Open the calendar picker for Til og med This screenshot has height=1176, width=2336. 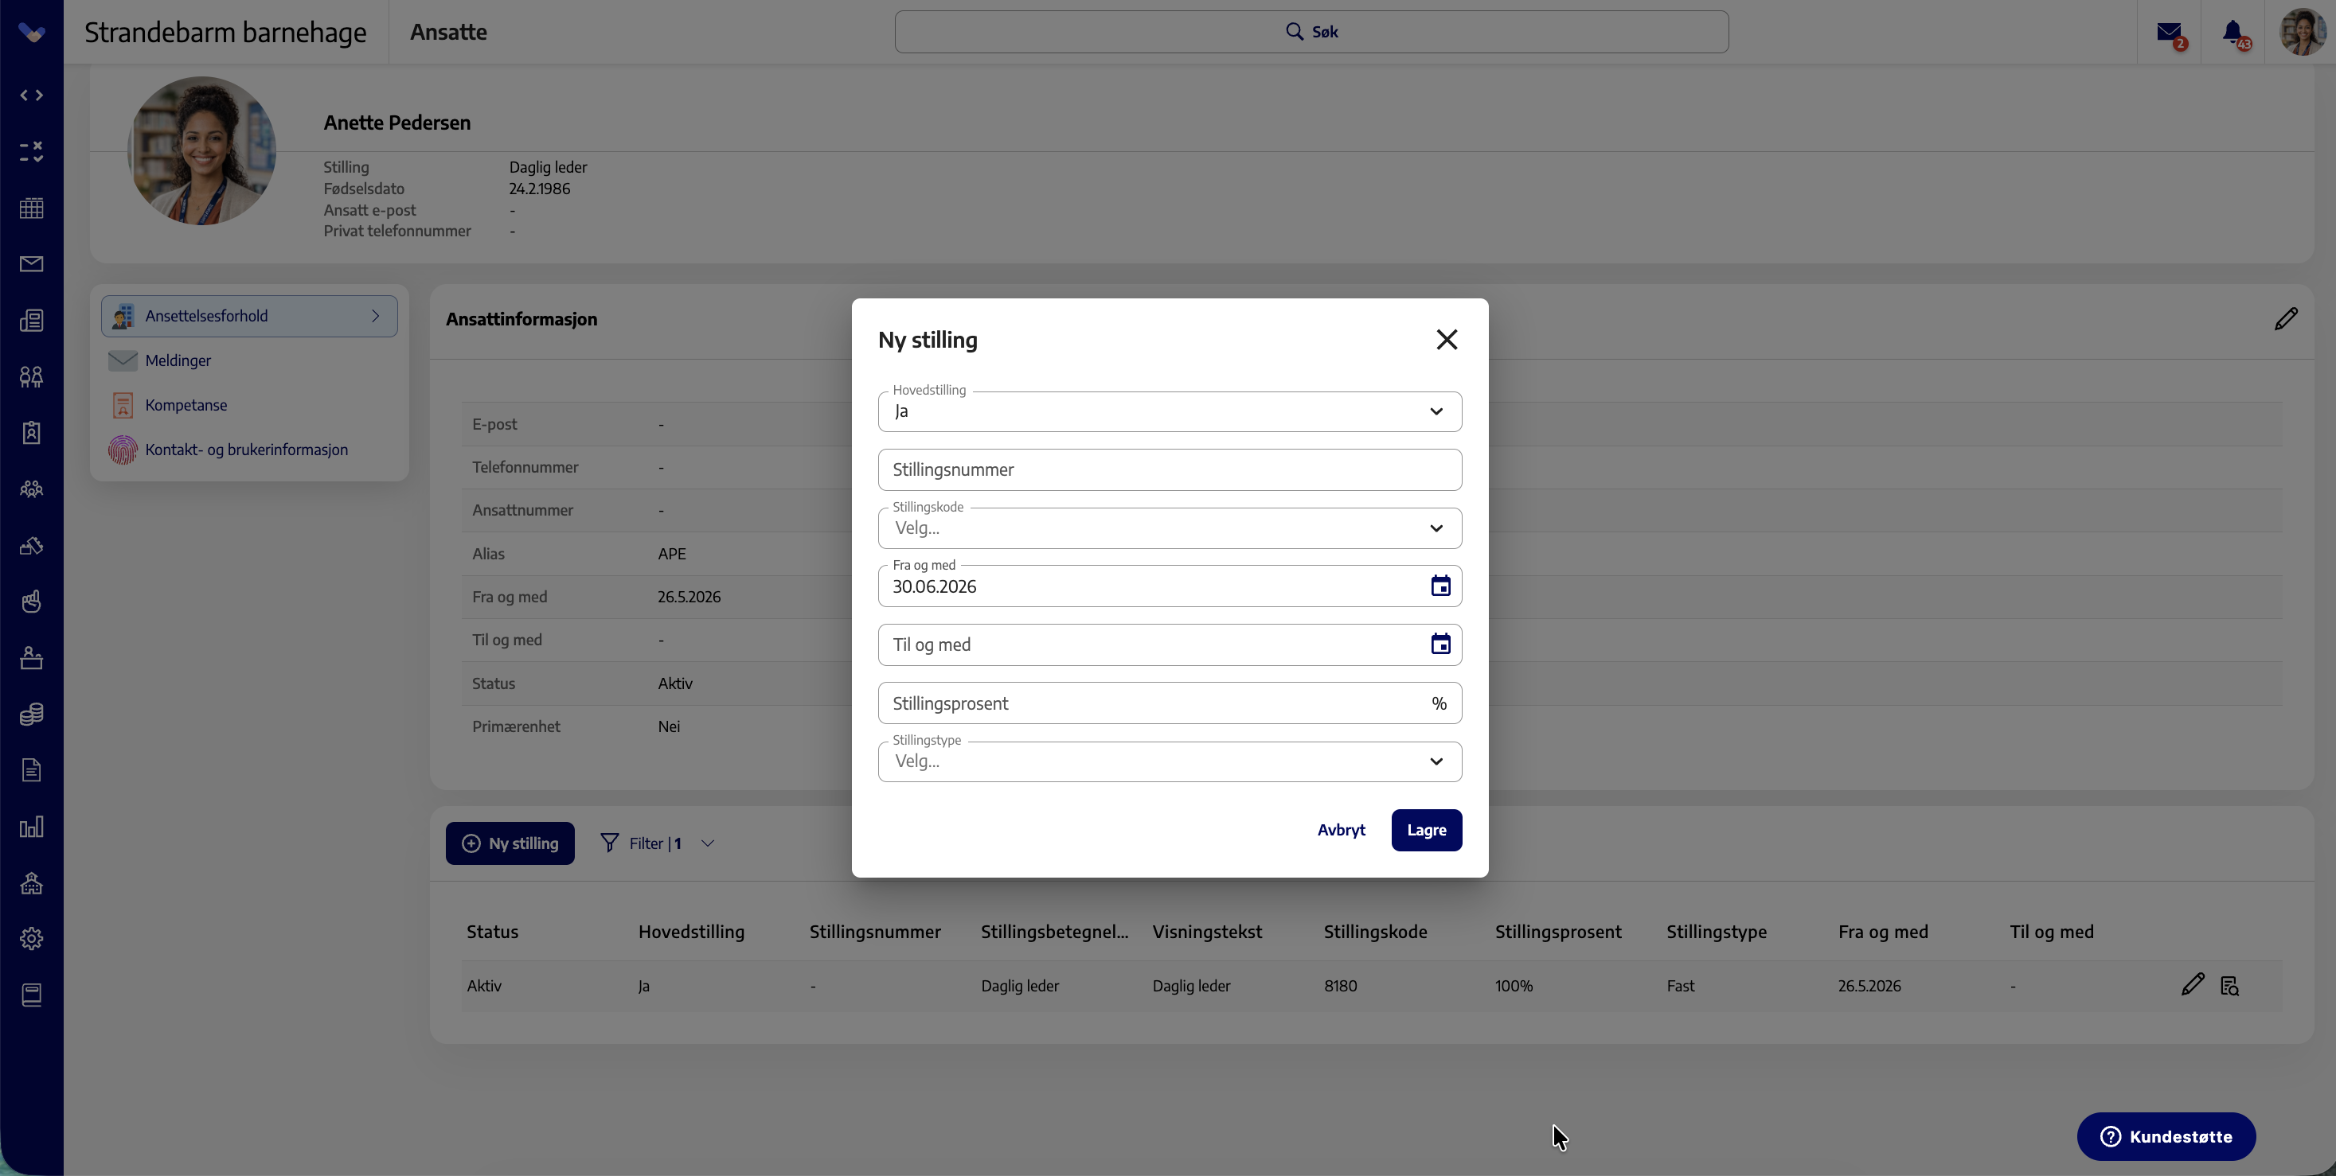tap(1440, 644)
